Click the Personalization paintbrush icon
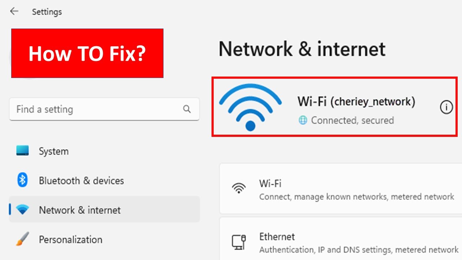The height and width of the screenshot is (260, 462). click(x=22, y=239)
